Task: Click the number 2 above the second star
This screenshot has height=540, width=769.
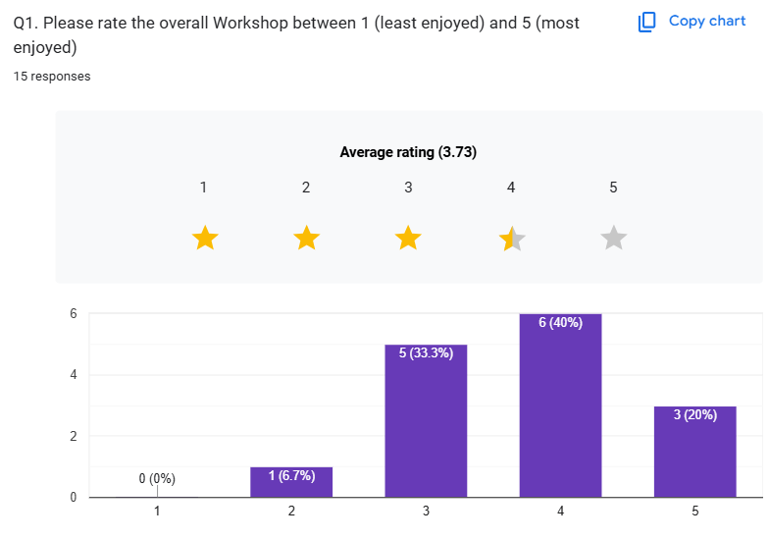Action: (x=306, y=188)
